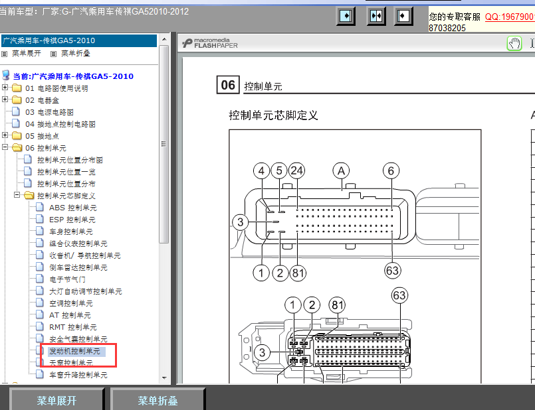Collapse the 控制单元芯脚定义 subfolder

pos(17,195)
